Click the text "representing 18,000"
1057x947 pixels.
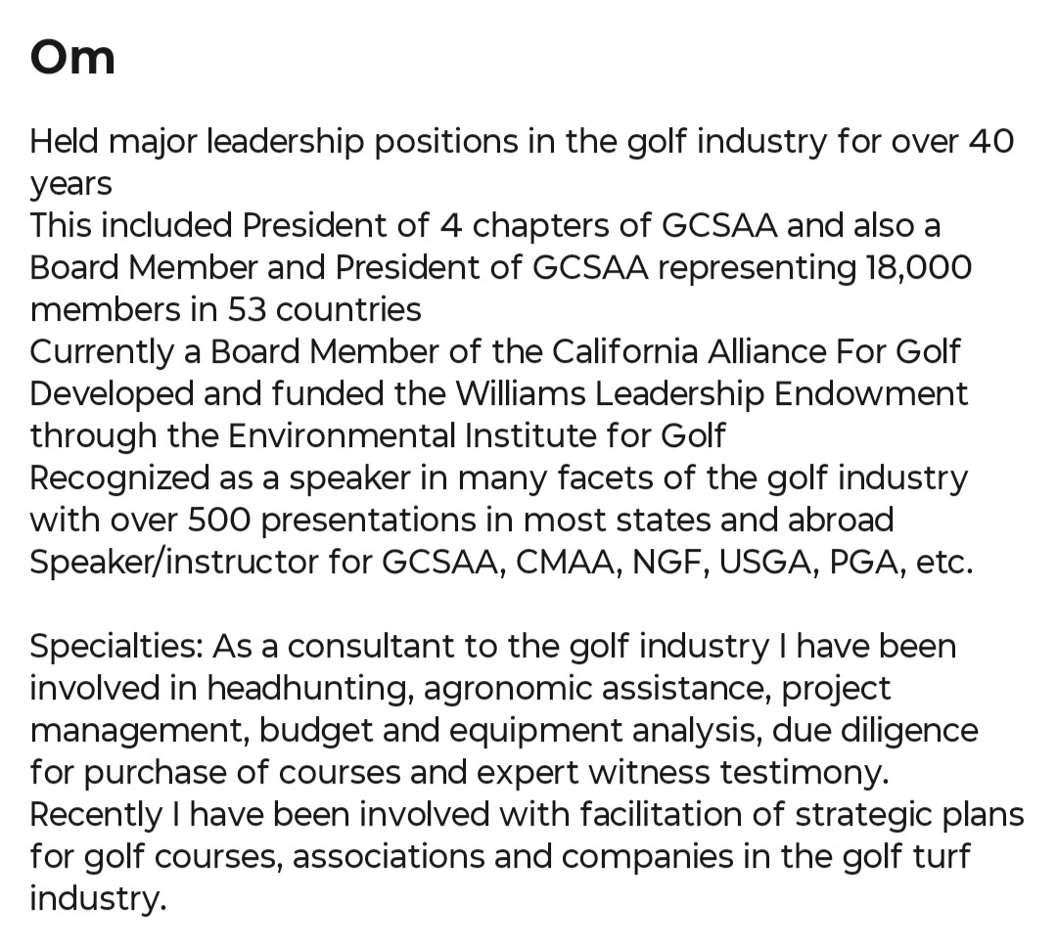[814, 268]
